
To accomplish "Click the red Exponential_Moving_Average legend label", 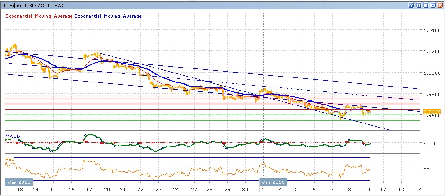I will pos(38,16).
